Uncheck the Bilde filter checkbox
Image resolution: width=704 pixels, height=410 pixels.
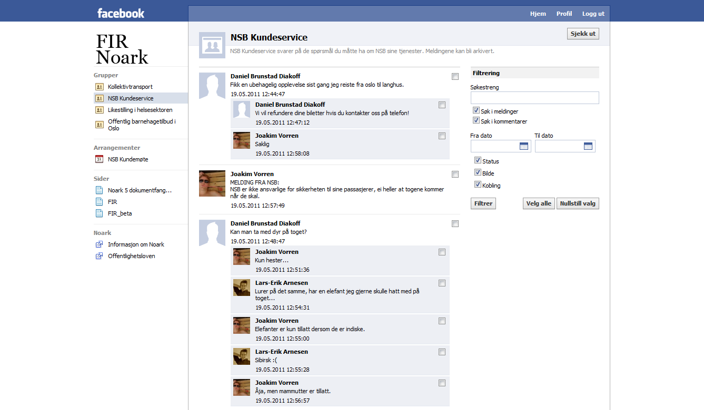pos(478,173)
